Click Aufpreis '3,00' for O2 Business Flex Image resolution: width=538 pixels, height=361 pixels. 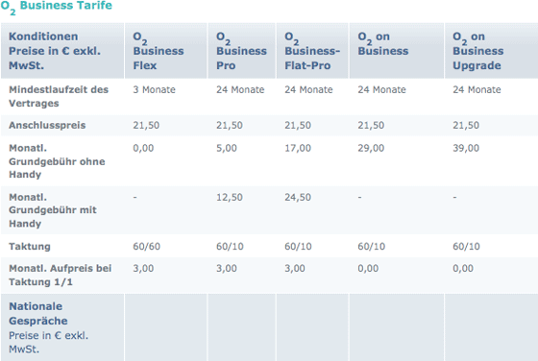tap(143, 268)
